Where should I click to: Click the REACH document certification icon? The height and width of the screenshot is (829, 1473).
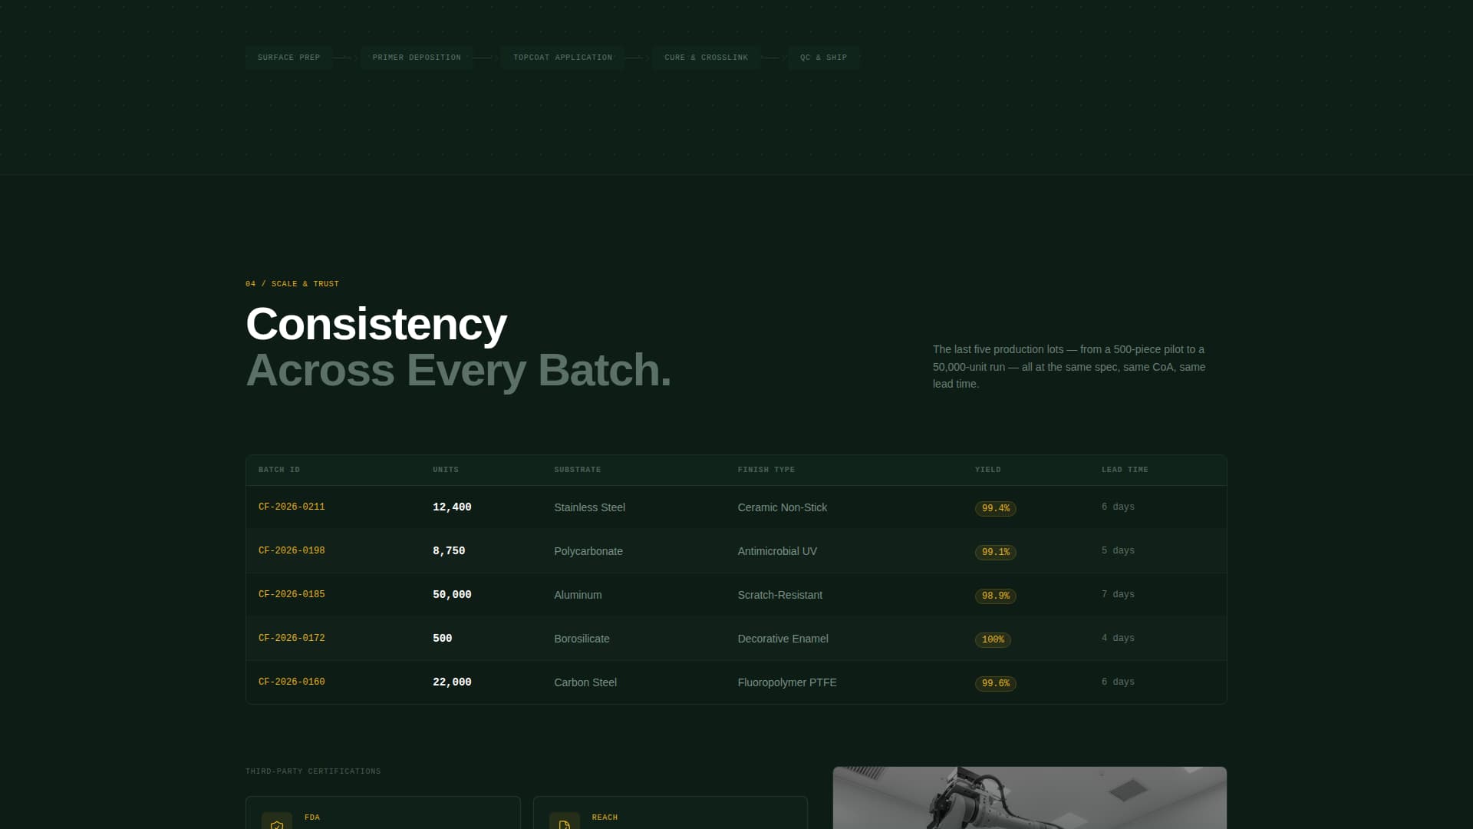(565, 824)
